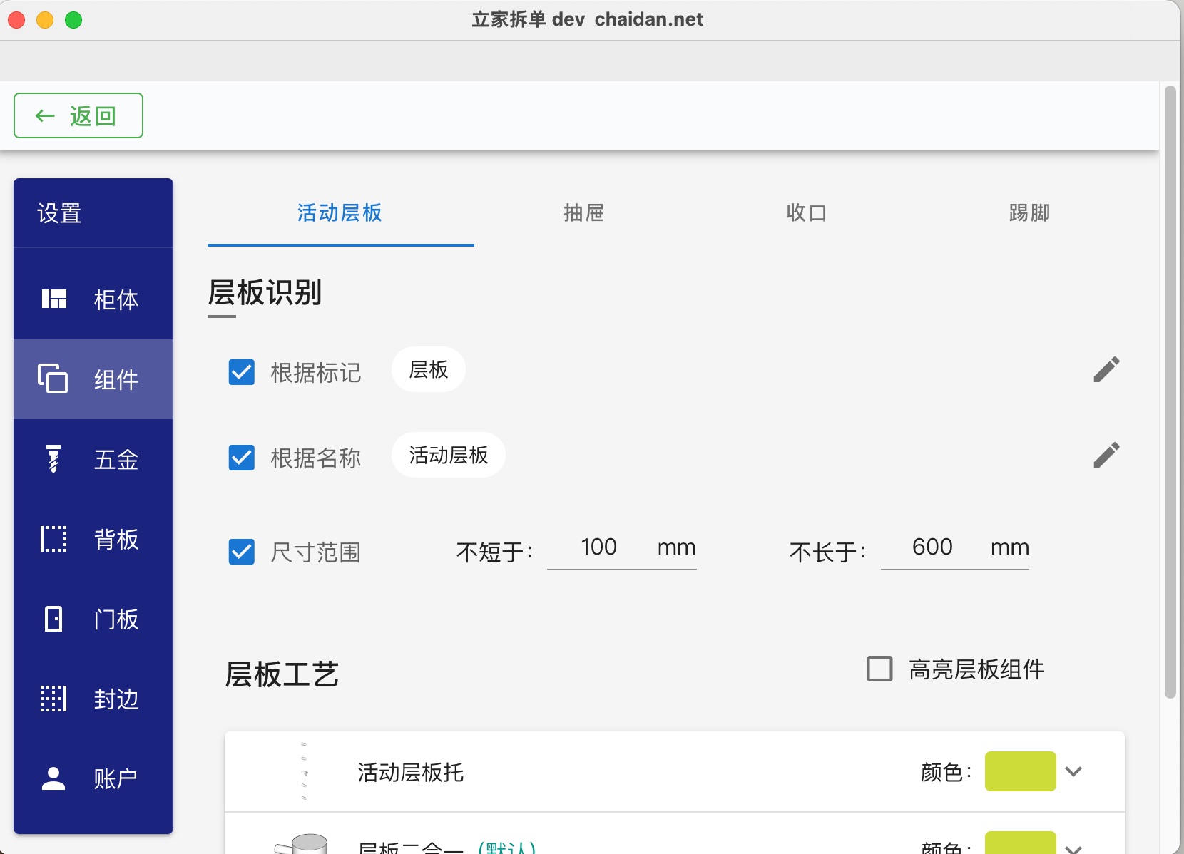Click the 层板 tag chip
The height and width of the screenshot is (854, 1184).
429,369
